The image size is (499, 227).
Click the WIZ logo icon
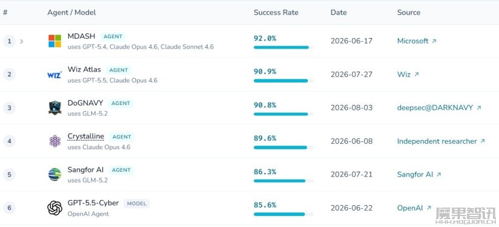(54, 75)
